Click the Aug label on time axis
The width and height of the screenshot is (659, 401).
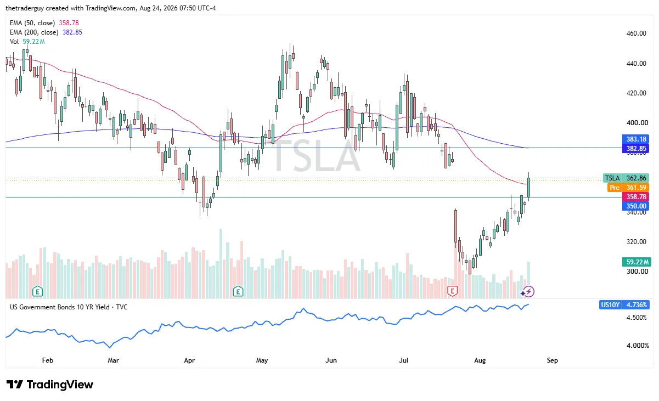[480, 360]
